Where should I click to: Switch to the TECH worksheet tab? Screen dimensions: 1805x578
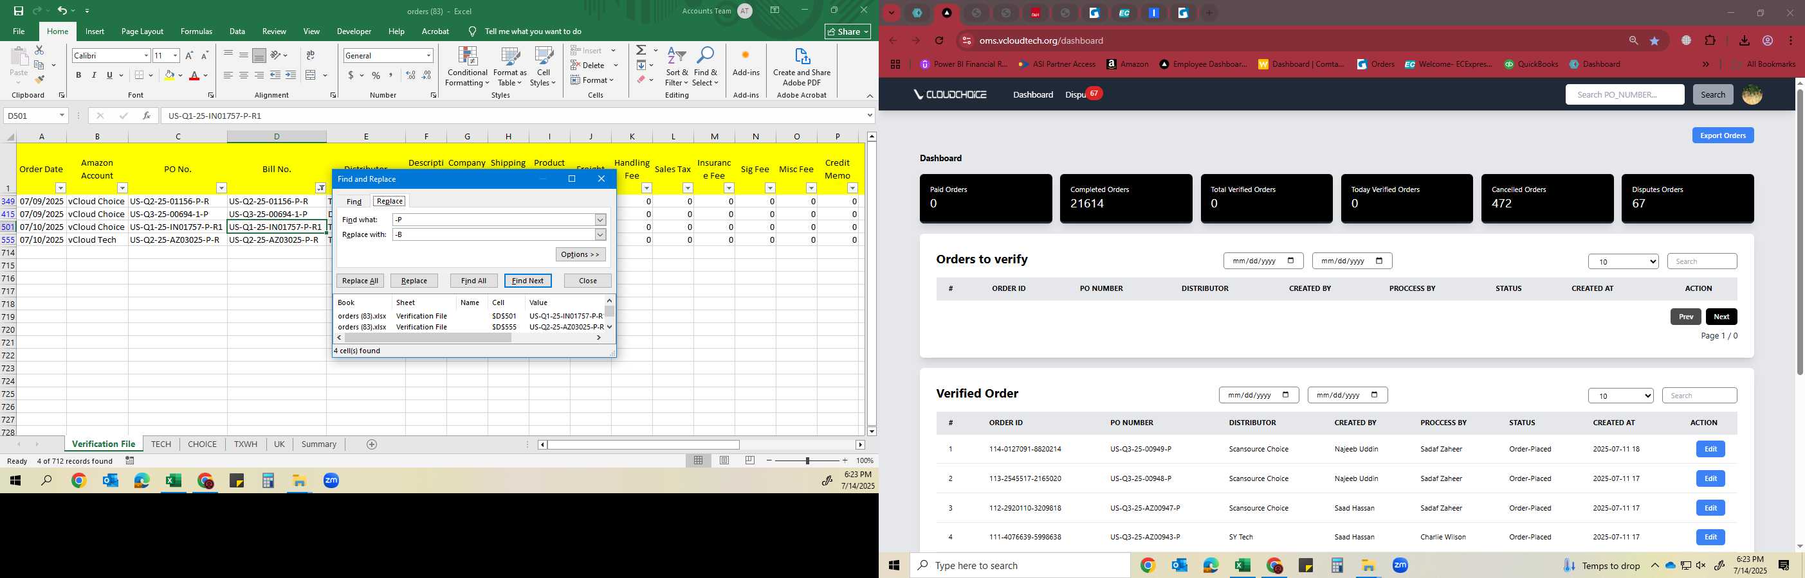pyautogui.click(x=161, y=444)
